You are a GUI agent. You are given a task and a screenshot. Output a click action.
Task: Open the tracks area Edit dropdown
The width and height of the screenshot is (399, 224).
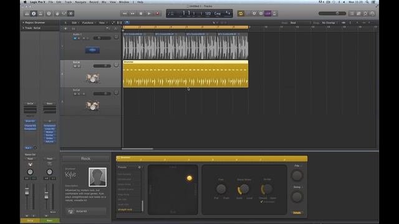pyautogui.click(x=75, y=22)
